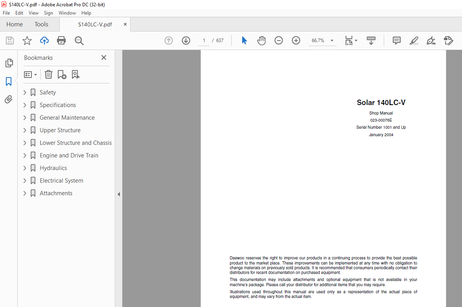Jump to the Safety bookmark
The height and width of the screenshot is (307, 462).
pyautogui.click(x=48, y=92)
